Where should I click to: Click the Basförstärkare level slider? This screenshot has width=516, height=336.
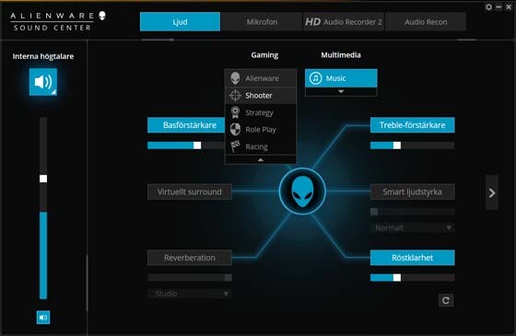tap(186, 145)
